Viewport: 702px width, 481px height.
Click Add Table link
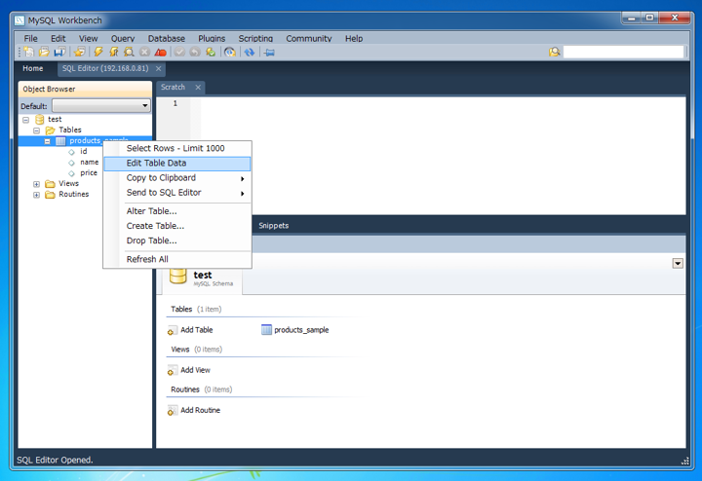click(x=197, y=330)
